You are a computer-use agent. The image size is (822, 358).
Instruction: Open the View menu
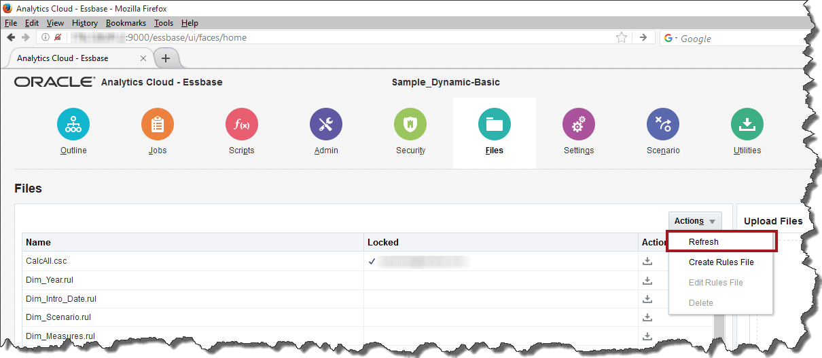(56, 23)
